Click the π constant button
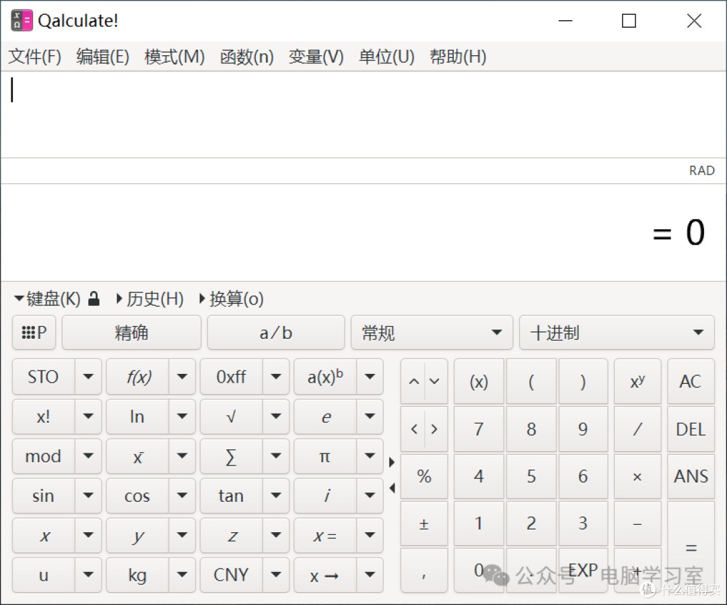The height and width of the screenshot is (605, 727). (x=325, y=457)
